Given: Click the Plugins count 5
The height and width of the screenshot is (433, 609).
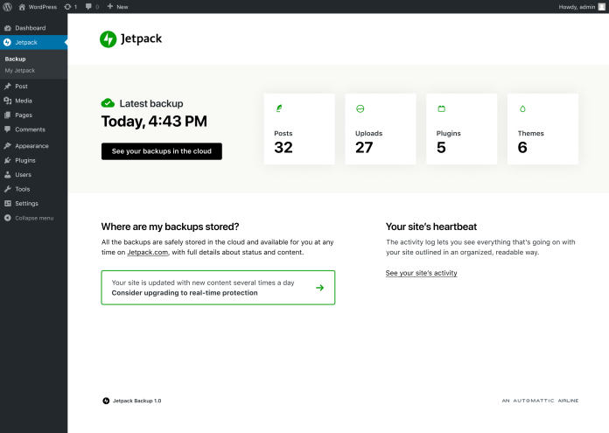Looking at the screenshot, I should click(441, 147).
